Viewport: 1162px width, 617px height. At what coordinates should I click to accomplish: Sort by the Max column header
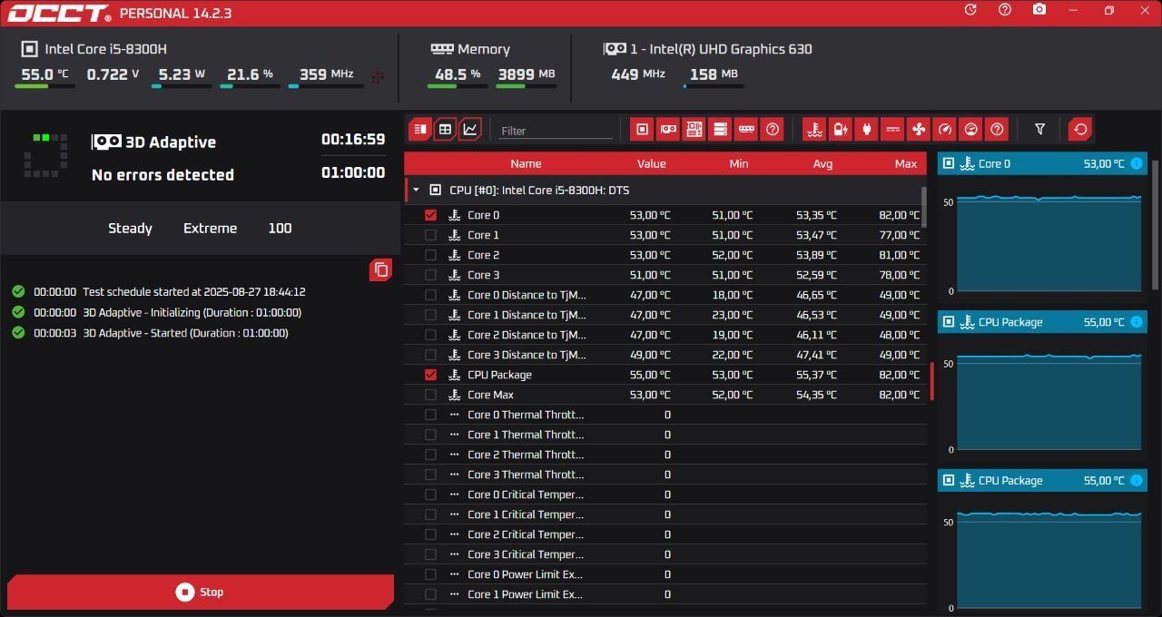[x=905, y=163]
